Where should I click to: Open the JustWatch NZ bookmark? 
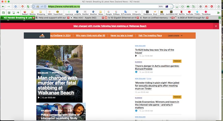[x=171, y=13]
